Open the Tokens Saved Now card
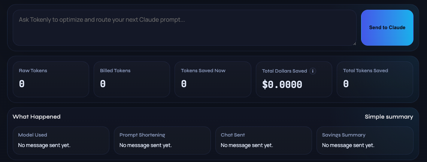 click(213, 79)
